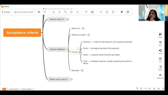Fit the map to screen with the expand icon

click(154, 89)
